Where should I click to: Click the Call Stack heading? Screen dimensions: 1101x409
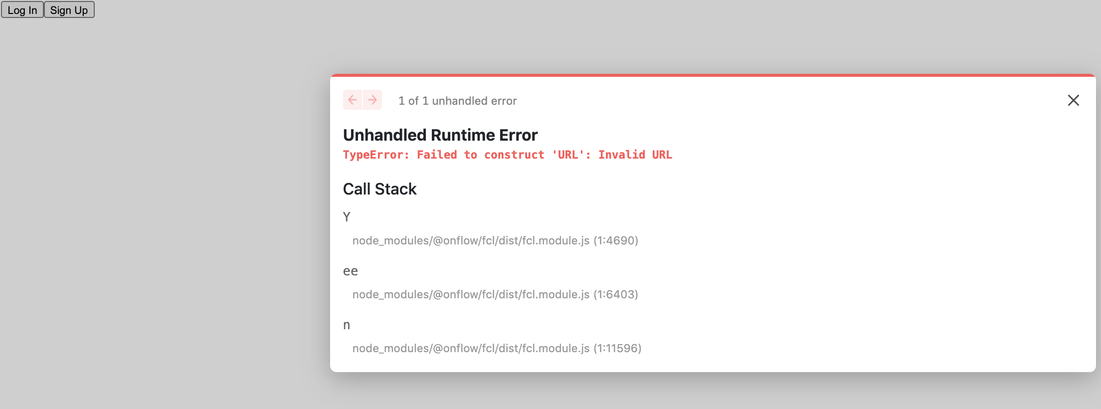[x=379, y=189]
